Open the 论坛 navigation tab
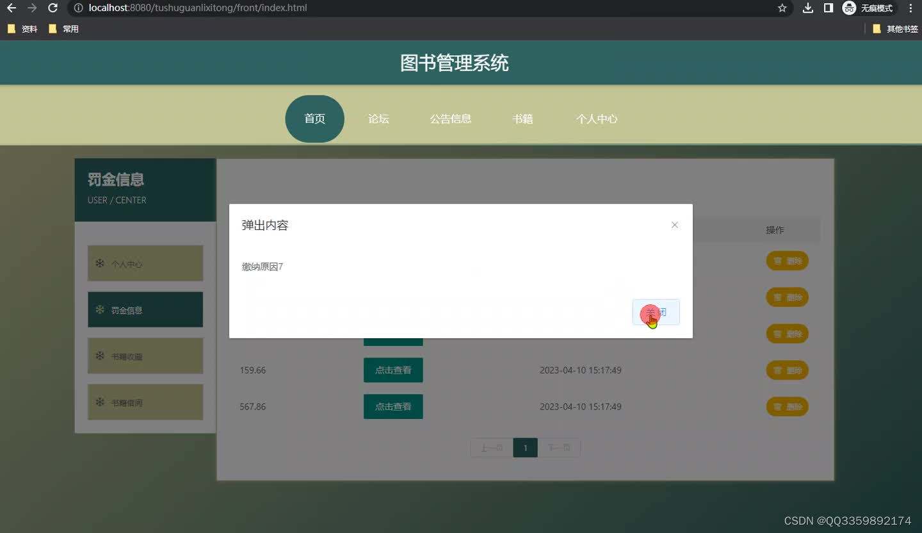This screenshot has height=533, width=922. [378, 119]
